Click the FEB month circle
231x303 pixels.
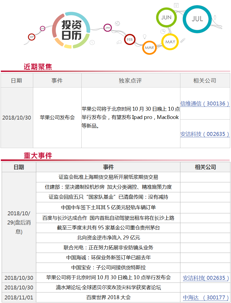coord(129,39)
